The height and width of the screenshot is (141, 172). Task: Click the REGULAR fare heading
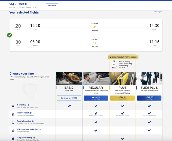[96, 88]
